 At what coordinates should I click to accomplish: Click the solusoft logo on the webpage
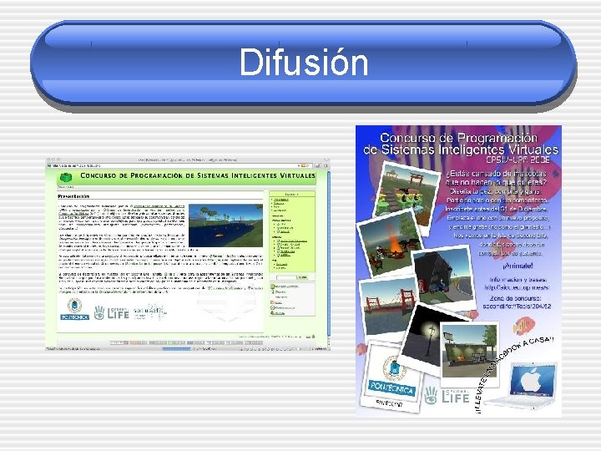(x=149, y=312)
